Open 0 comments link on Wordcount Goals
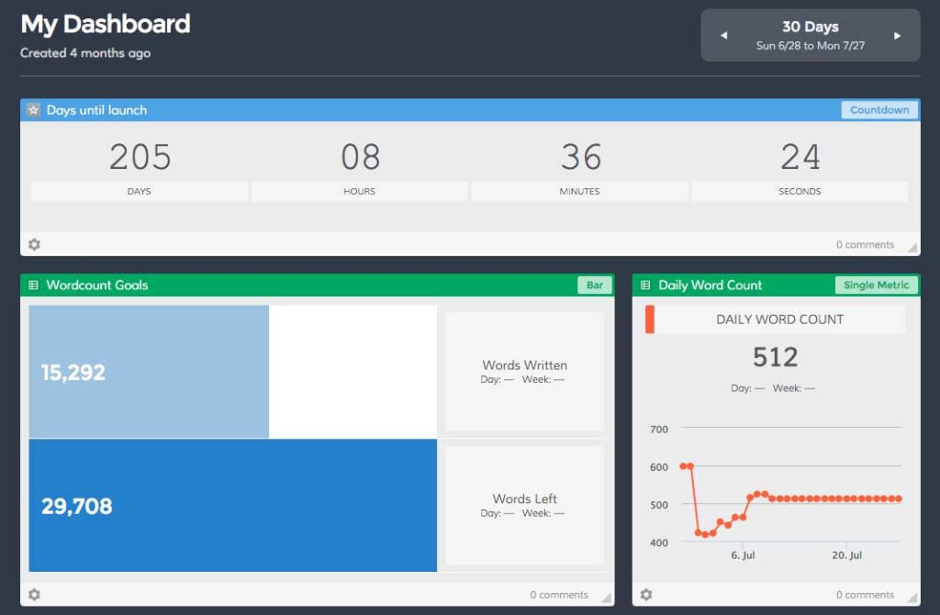 click(x=559, y=595)
